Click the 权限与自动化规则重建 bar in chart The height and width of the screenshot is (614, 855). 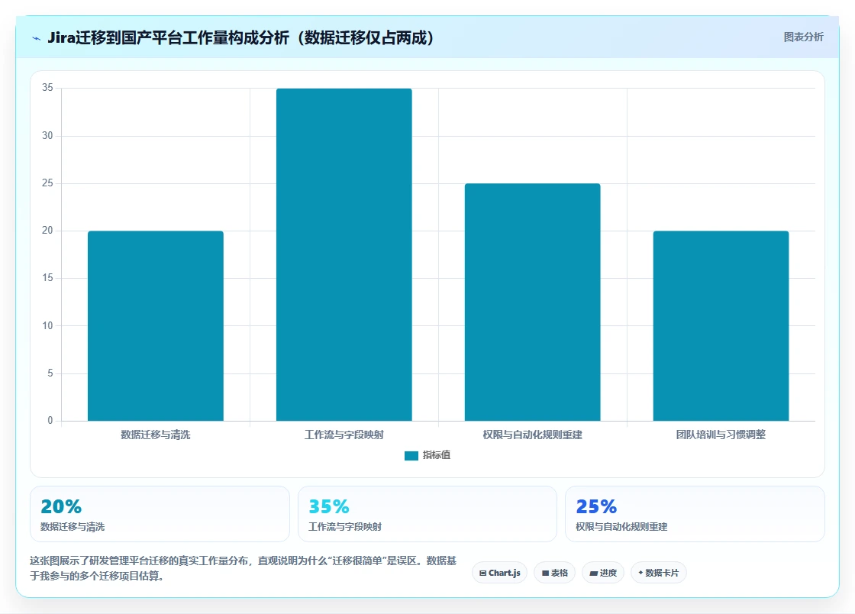(532, 302)
